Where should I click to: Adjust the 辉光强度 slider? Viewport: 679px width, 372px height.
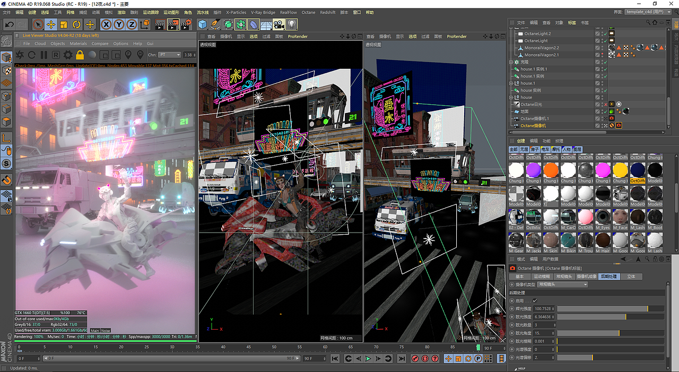click(610, 308)
